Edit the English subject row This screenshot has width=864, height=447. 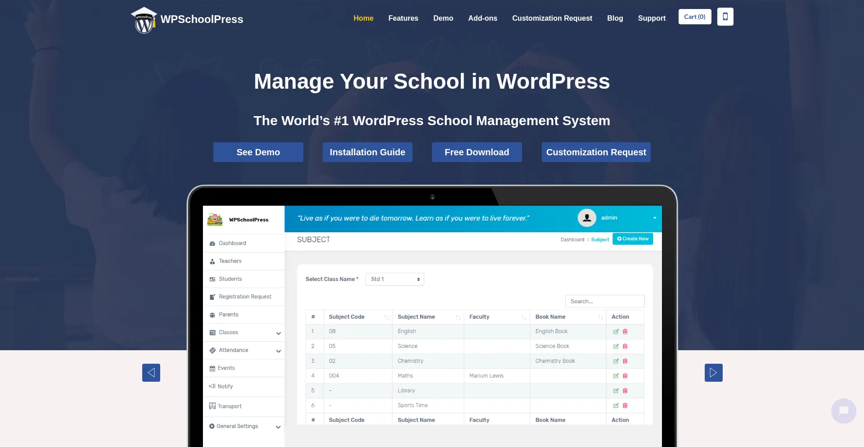[x=616, y=331]
